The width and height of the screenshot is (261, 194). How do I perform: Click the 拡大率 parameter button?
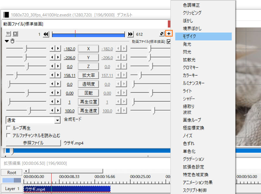[x=88, y=75]
